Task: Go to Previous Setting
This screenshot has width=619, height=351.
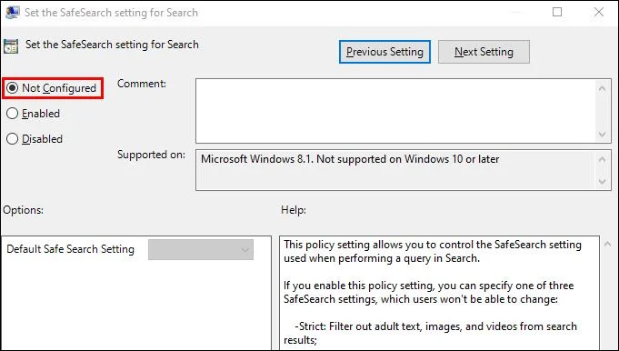Action: click(x=384, y=52)
